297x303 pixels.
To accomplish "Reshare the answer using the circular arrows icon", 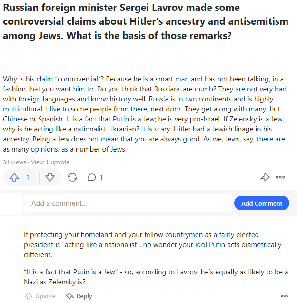I will 72,177.
